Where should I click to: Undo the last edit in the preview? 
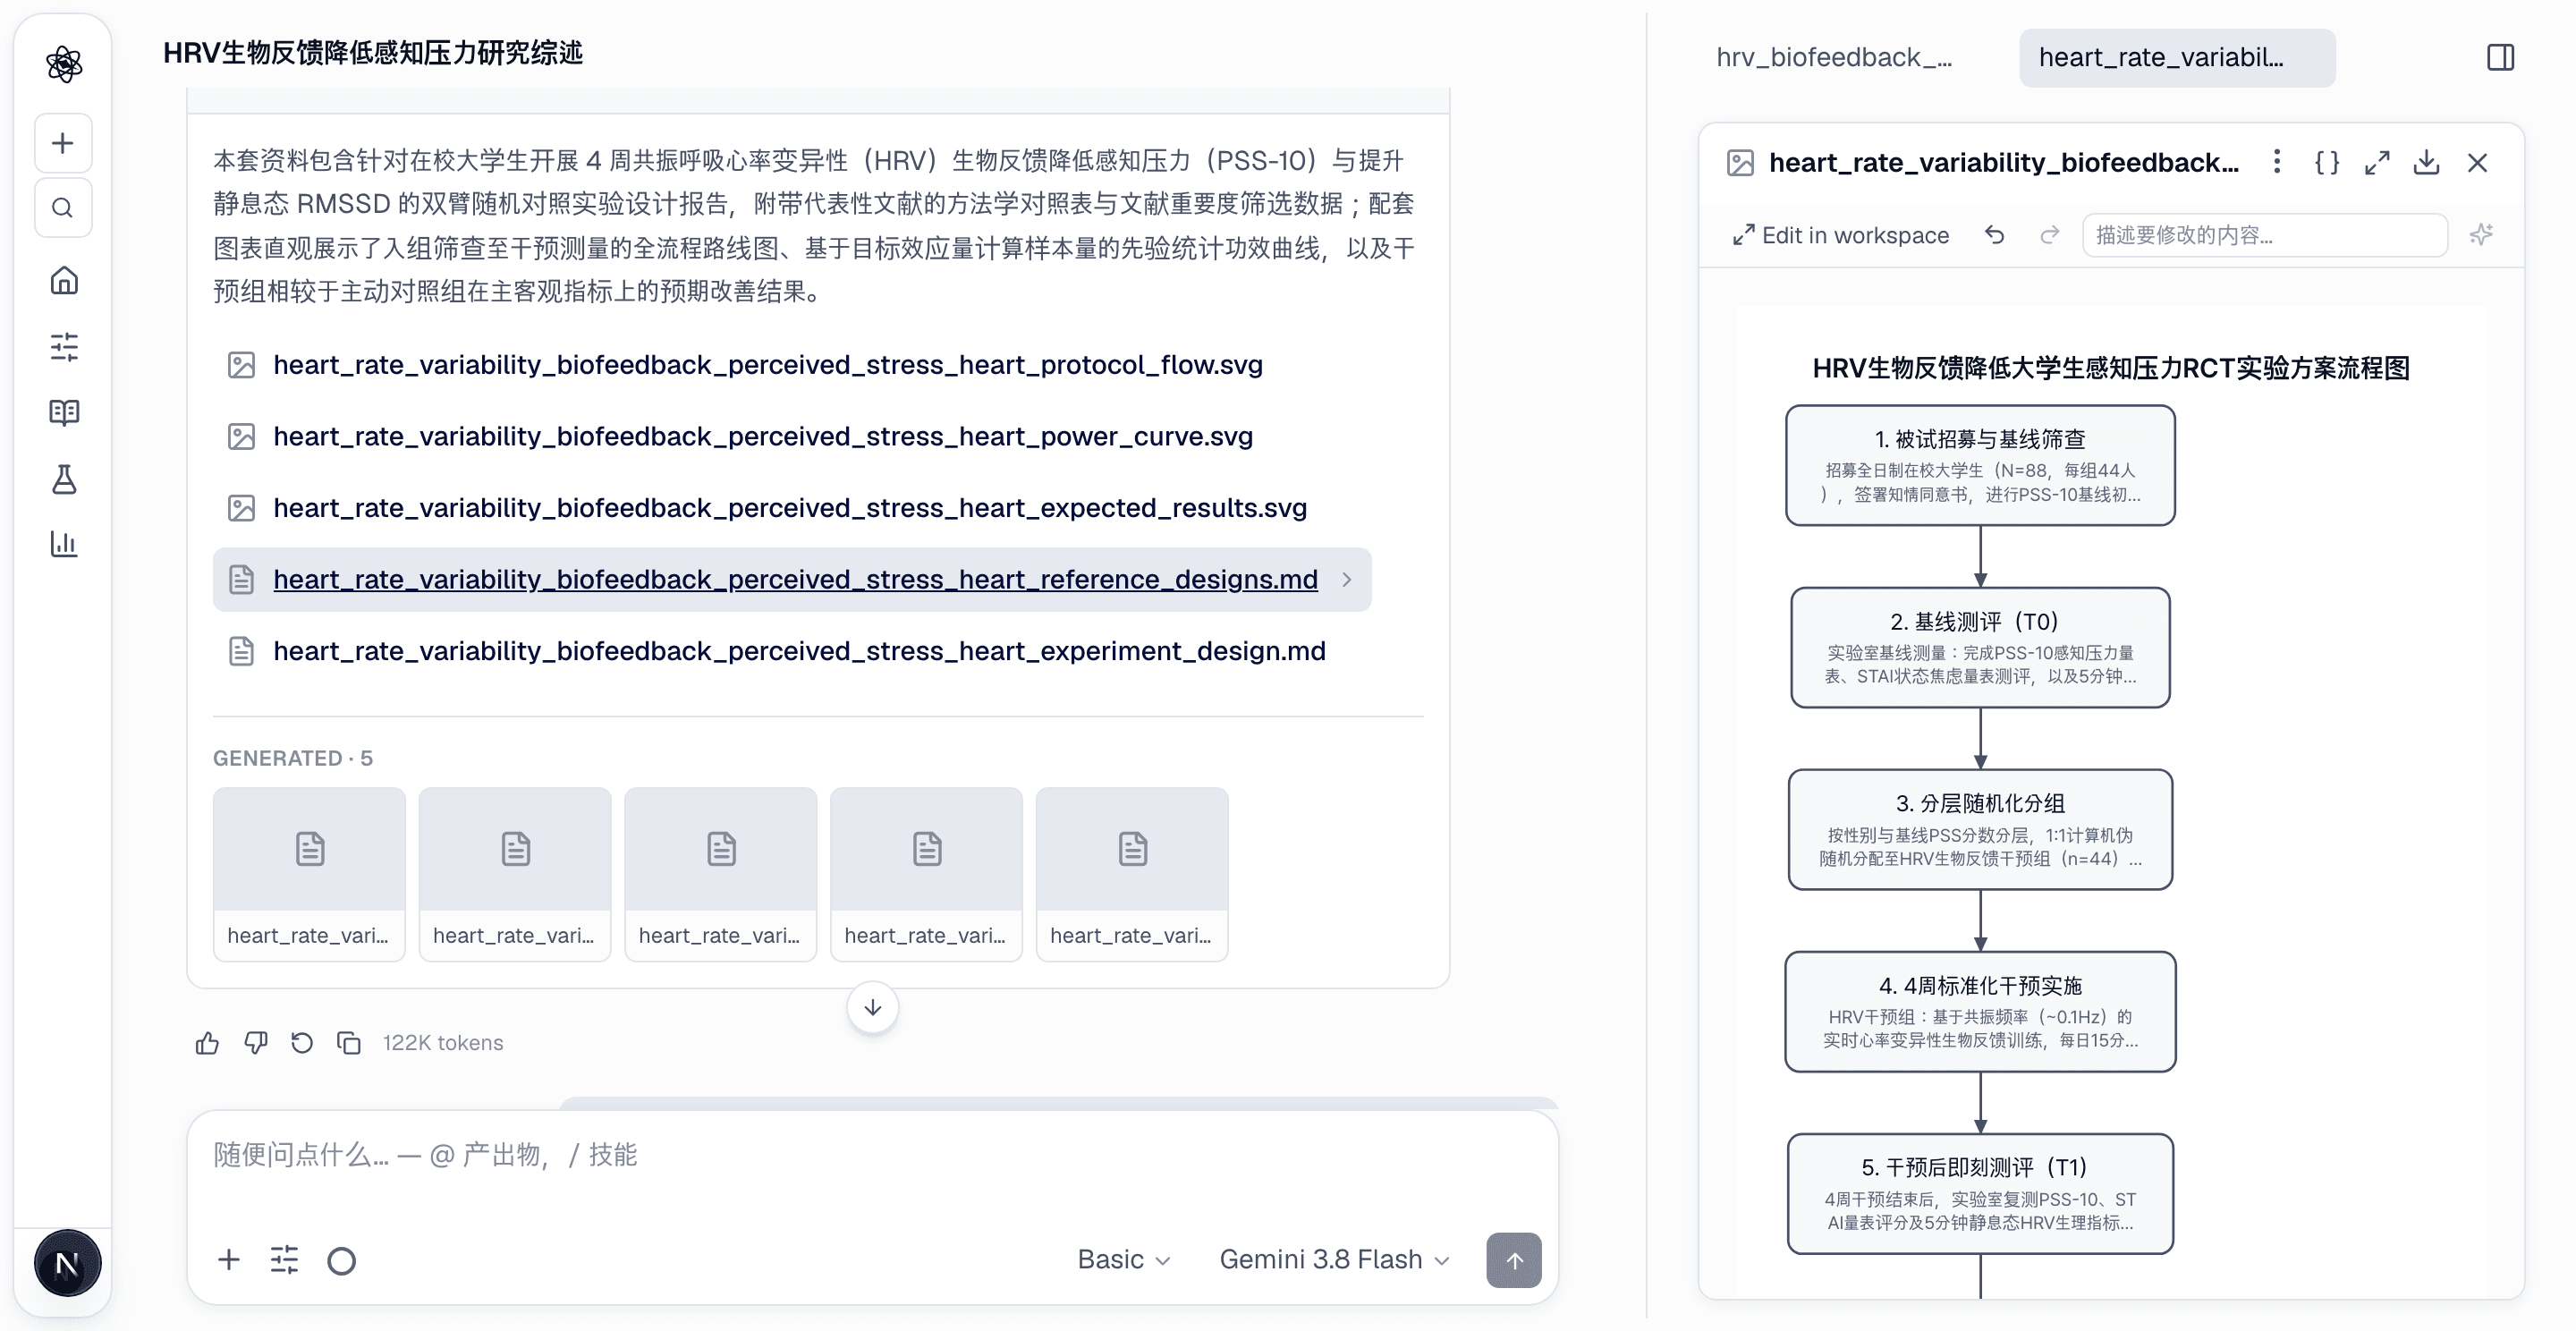pos(1994,235)
